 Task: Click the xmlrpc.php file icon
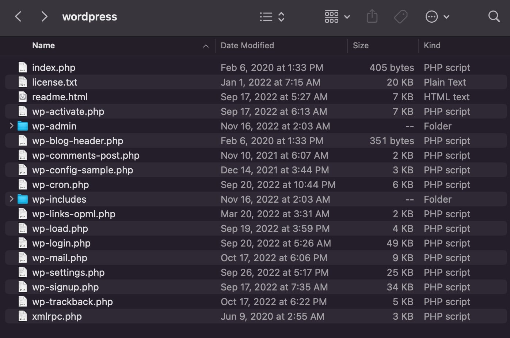pyautogui.click(x=23, y=316)
